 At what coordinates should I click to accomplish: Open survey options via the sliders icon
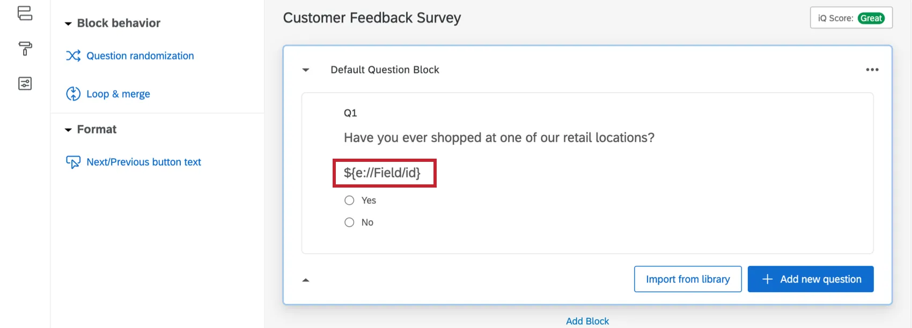tap(25, 83)
